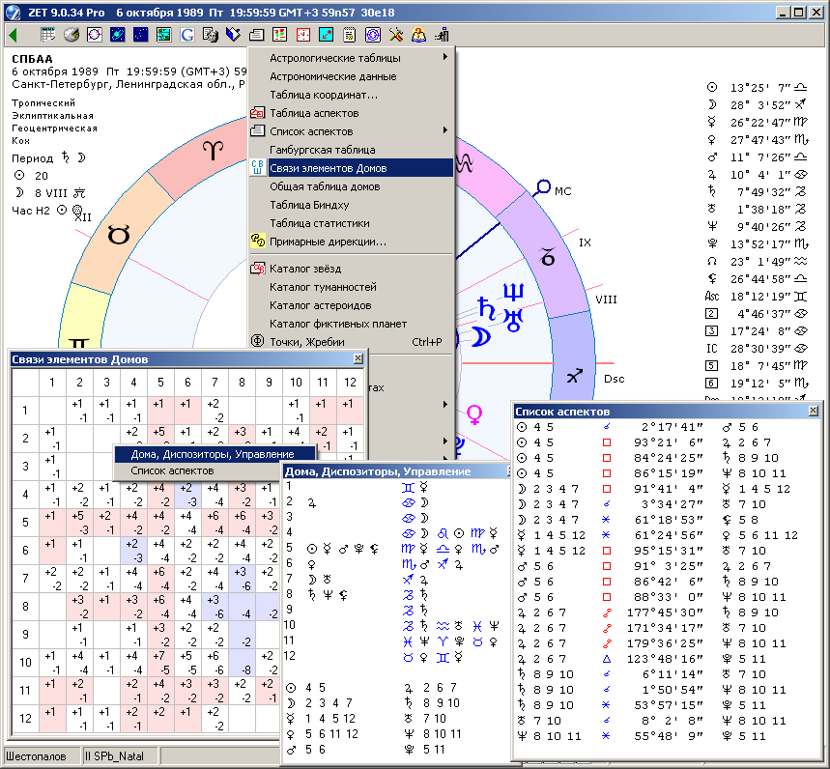Click the II SPb_Natal status bar field
This screenshot has height=769, width=830.
pyautogui.click(x=118, y=755)
